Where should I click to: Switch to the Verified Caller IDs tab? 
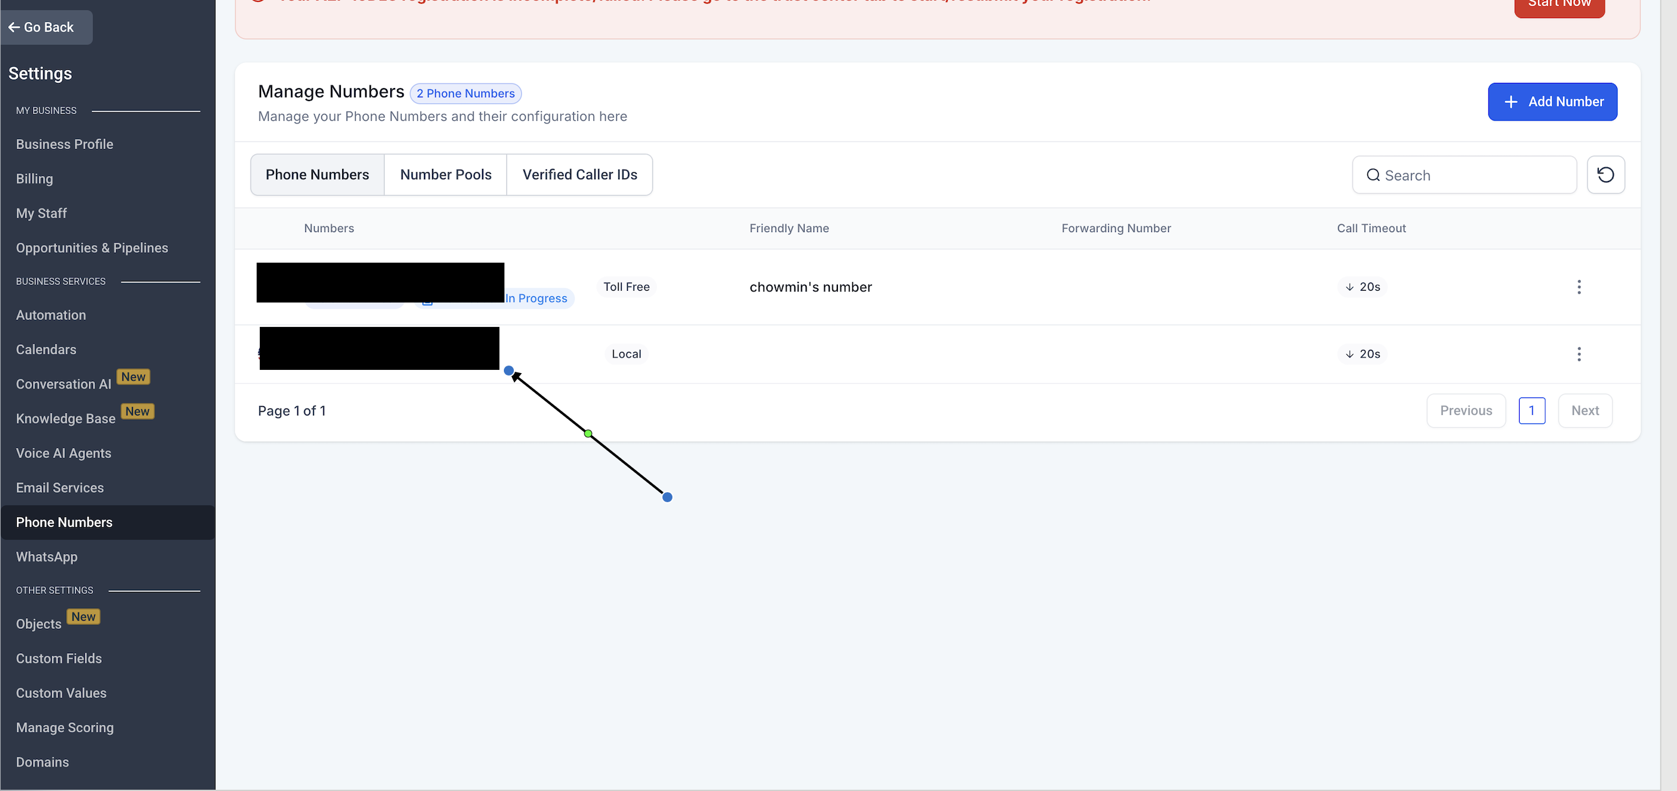pyautogui.click(x=579, y=174)
